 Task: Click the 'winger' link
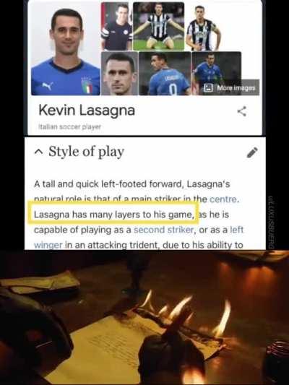[x=48, y=245]
